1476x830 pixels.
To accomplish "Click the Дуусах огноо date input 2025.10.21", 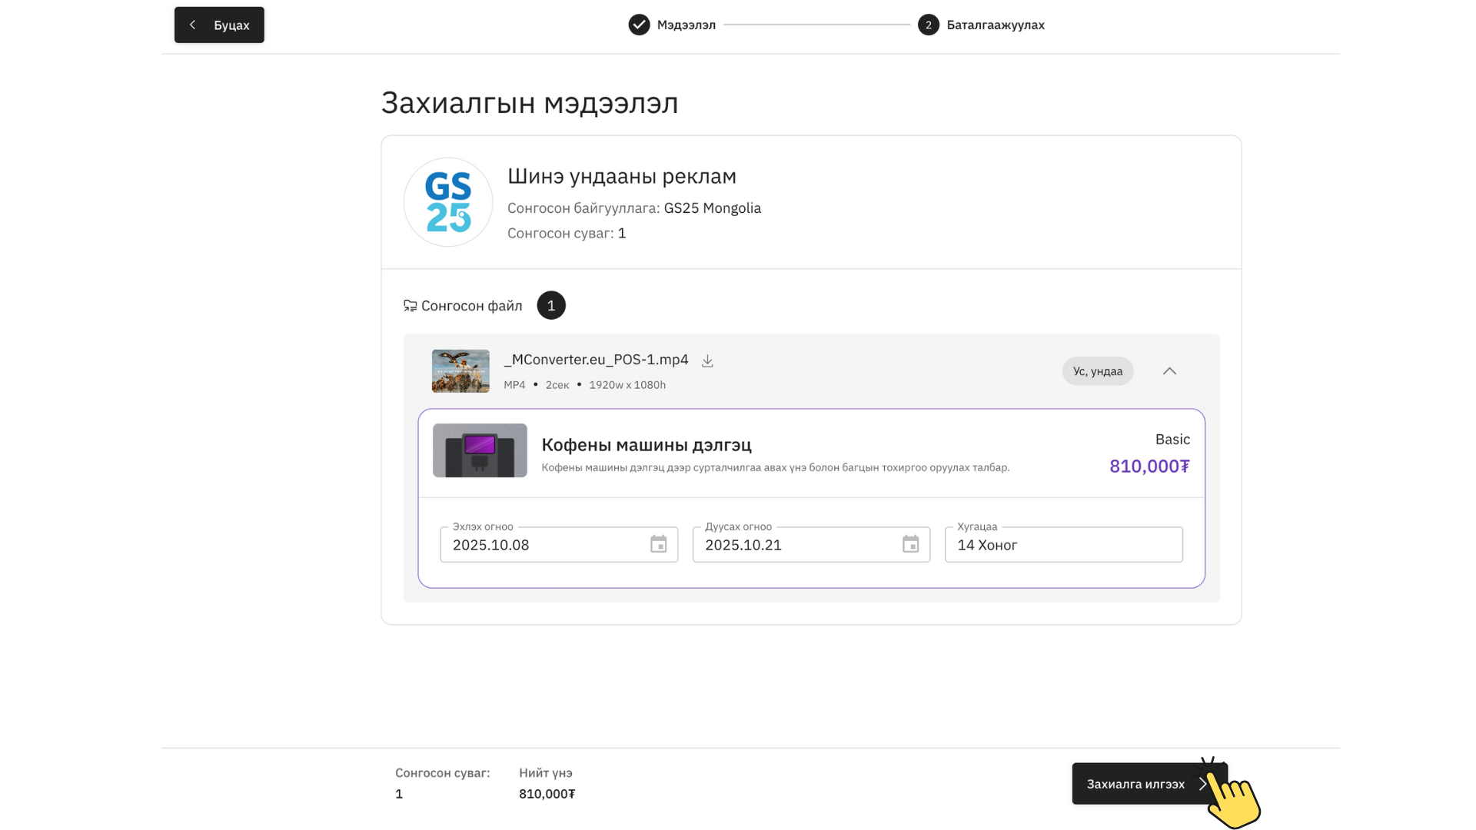I will pos(792,545).
